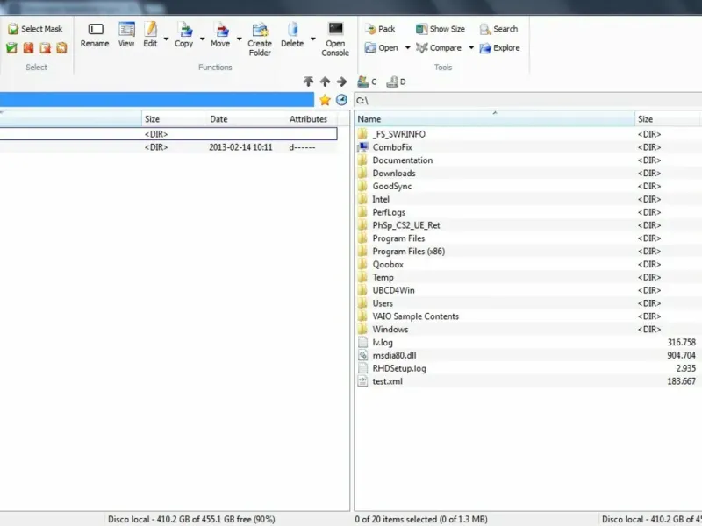This screenshot has width=702, height=526.
Task: Click the Copy files icon
Action: tap(184, 30)
